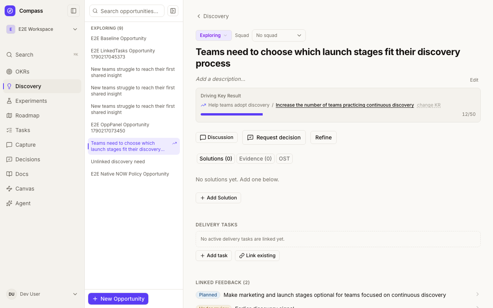
Task: Click the New Opportunity button
Action: pyautogui.click(x=118, y=299)
